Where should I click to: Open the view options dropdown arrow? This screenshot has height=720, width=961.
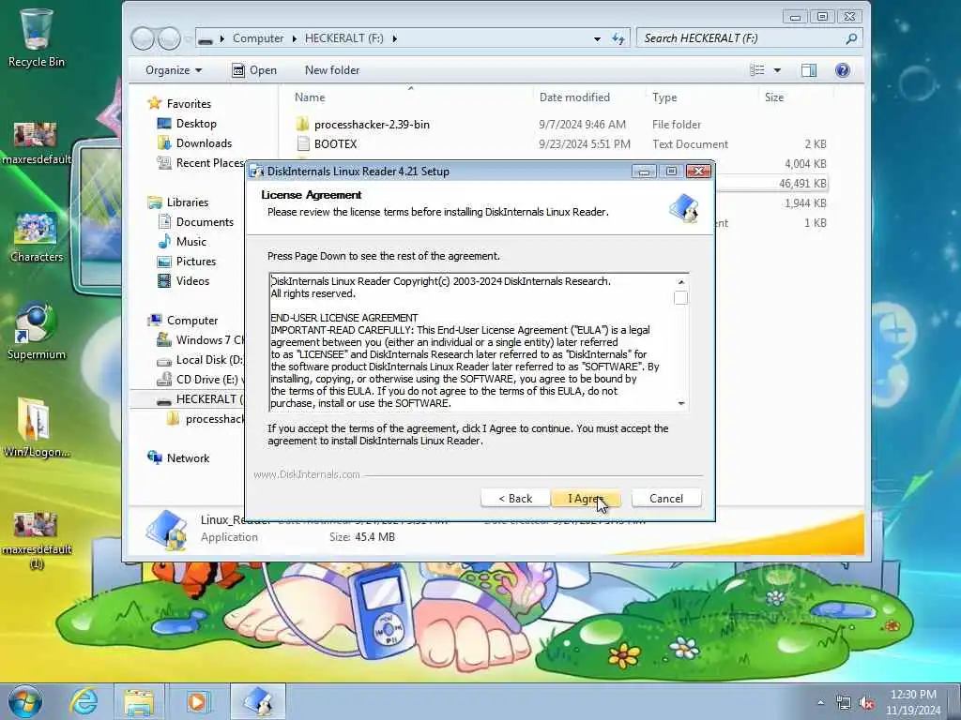pyautogui.click(x=777, y=70)
